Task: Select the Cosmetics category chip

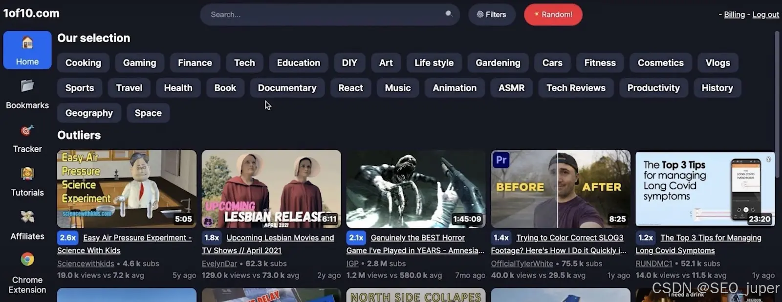Action: (x=661, y=63)
